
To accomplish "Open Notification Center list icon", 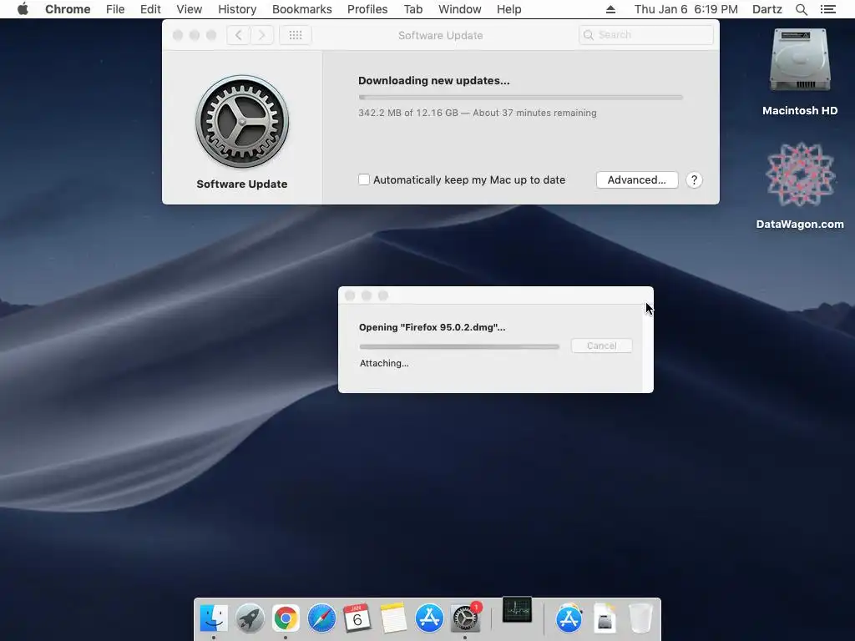I will click(x=827, y=9).
